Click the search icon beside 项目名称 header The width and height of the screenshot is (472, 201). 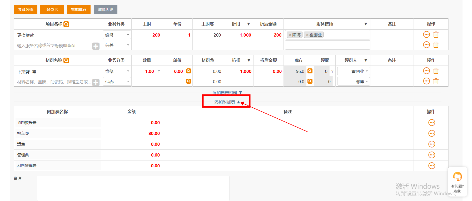(x=66, y=24)
